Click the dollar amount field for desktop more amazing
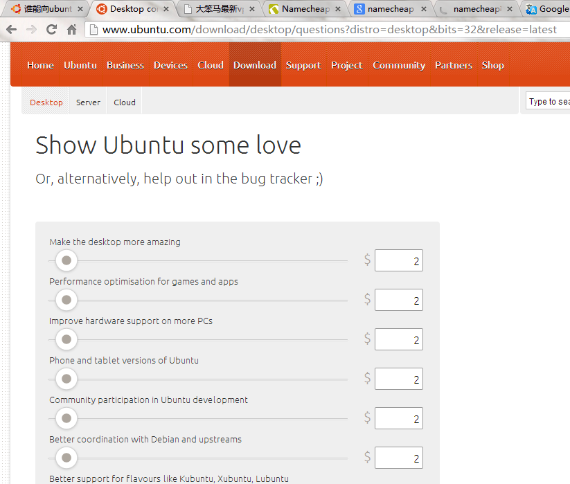The height and width of the screenshot is (484, 570). (x=399, y=260)
